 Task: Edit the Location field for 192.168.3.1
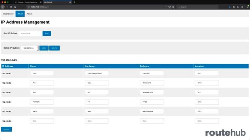click(x=207, y=73)
